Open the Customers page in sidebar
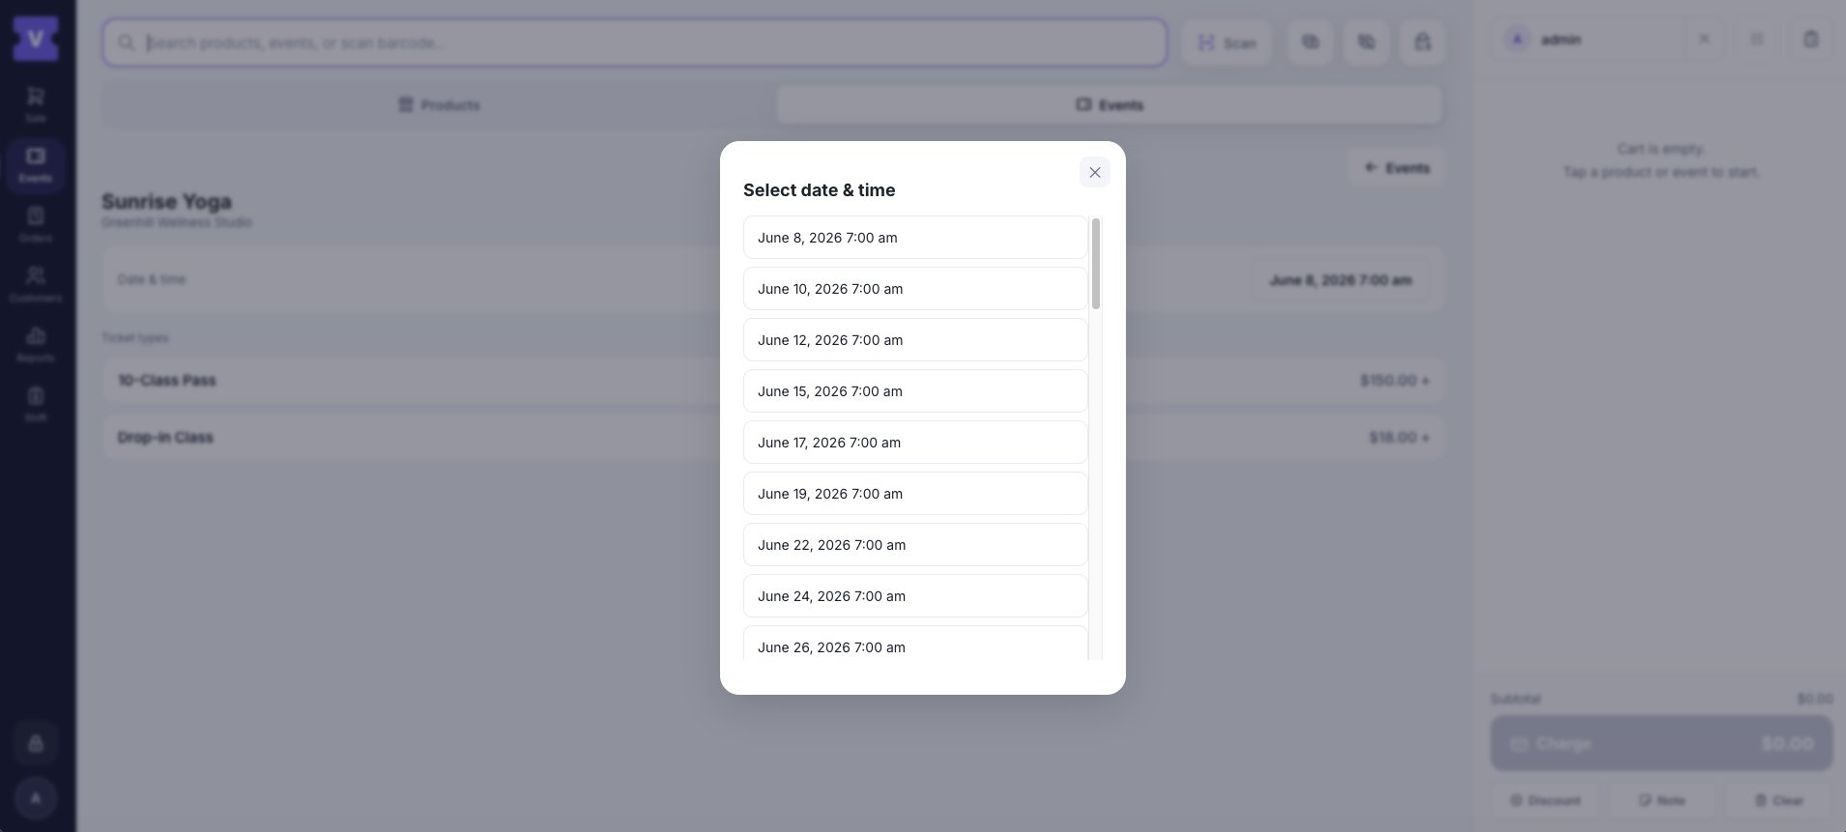Viewport: 1846px width, 832px height. [x=36, y=285]
